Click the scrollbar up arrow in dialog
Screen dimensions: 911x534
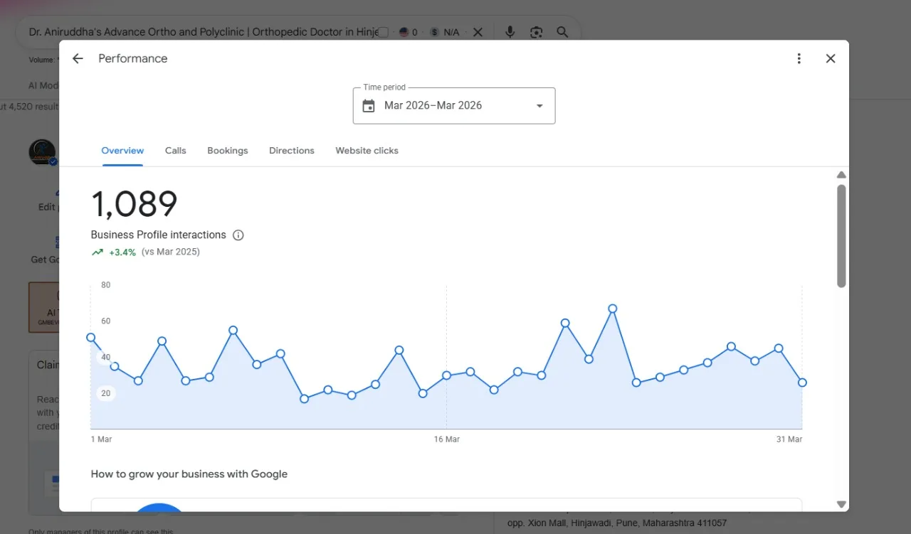tap(841, 175)
